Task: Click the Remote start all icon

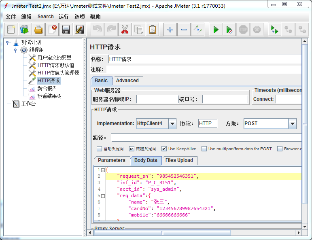Action: pos(275,30)
